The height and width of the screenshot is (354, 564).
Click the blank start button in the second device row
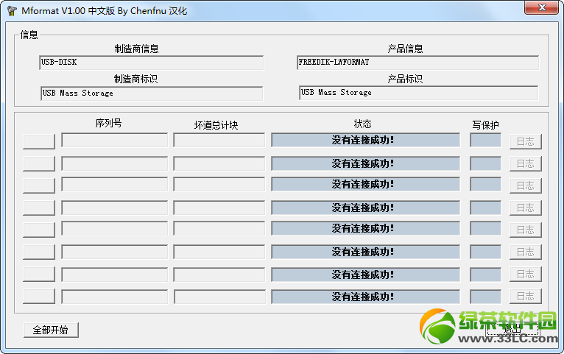[x=39, y=163]
